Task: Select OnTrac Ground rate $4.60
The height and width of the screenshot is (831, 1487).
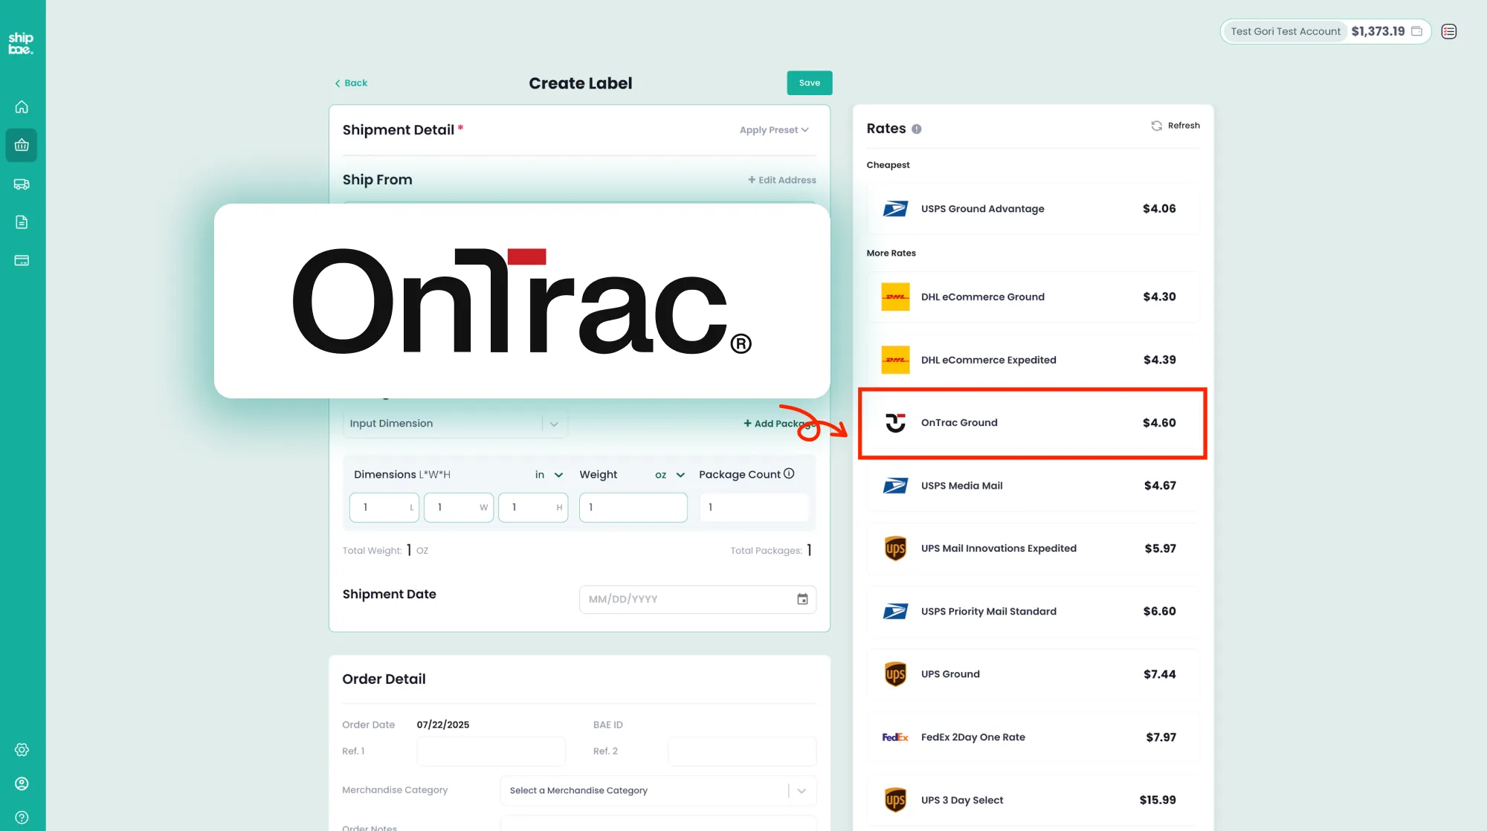Action: pyautogui.click(x=1033, y=422)
